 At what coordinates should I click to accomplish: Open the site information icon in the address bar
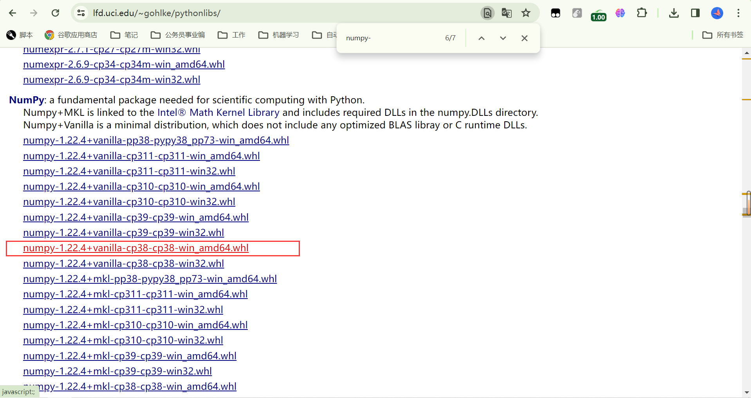point(81,13)
